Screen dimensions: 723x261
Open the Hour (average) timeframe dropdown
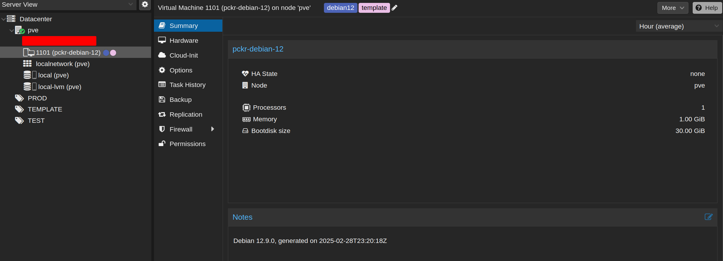pos(678,26)
